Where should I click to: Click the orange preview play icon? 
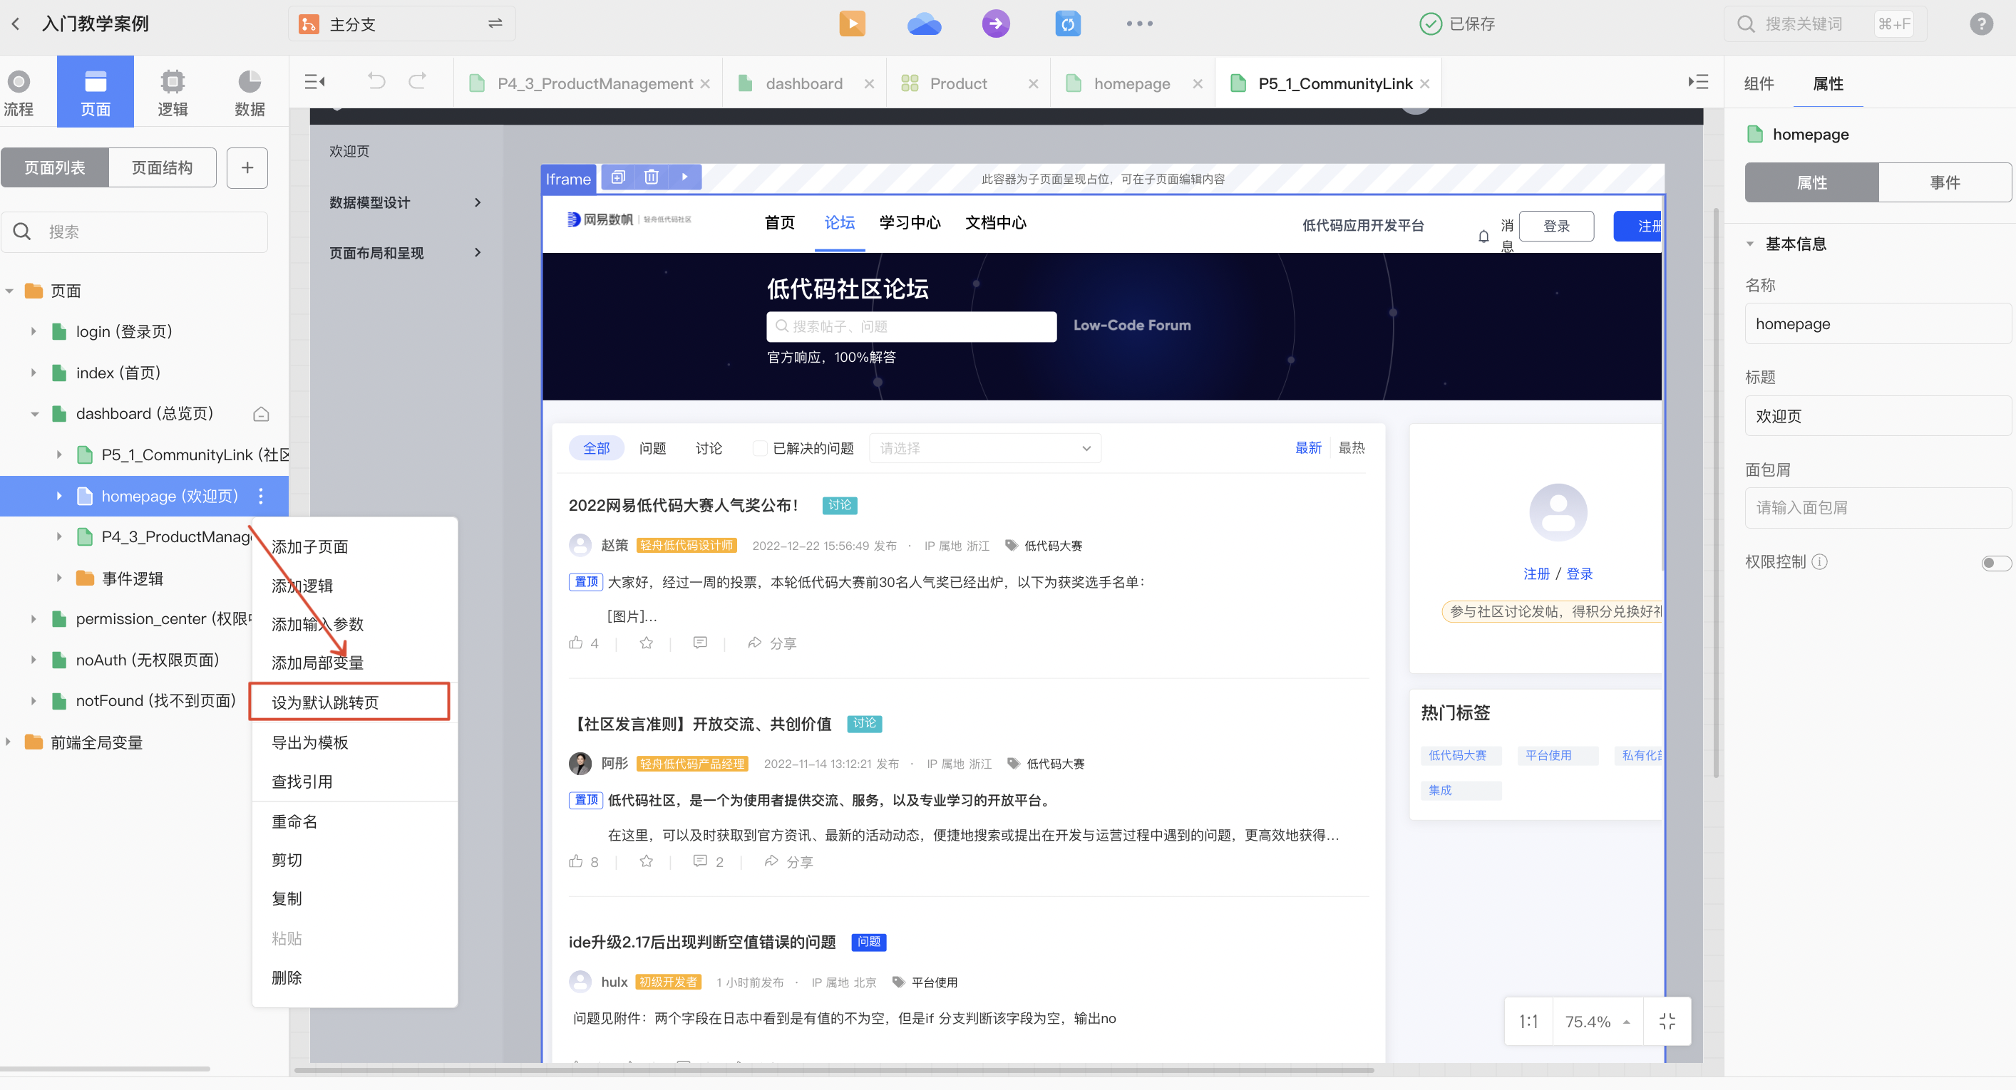853,24
